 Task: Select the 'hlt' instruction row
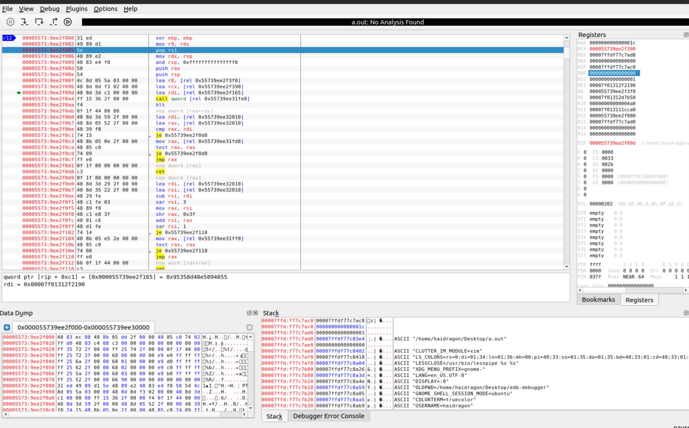(x=283, y=105)
